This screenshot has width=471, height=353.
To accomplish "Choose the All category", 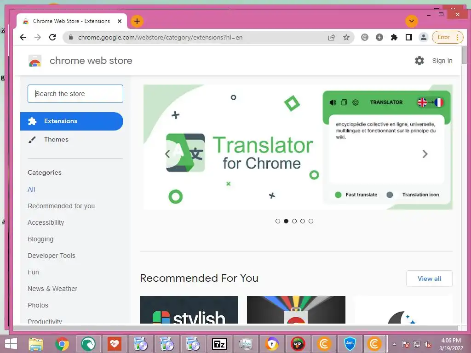I will point(31,189).
